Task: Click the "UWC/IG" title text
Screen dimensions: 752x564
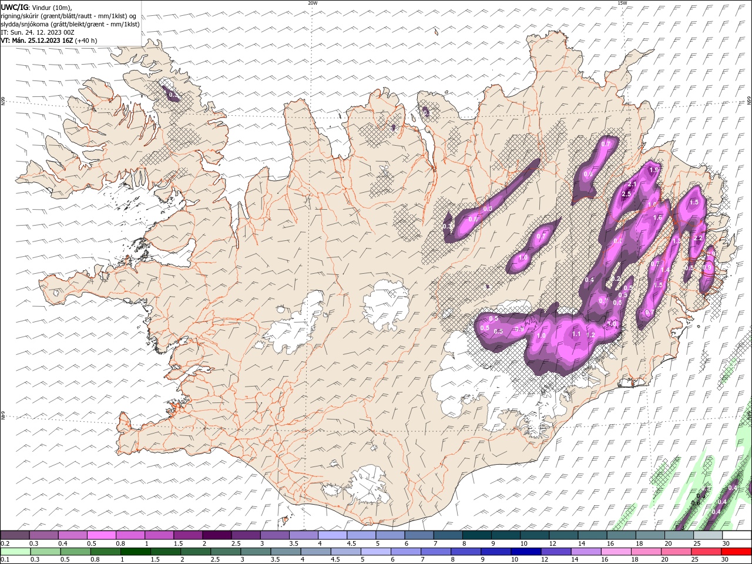Action: 15,6
